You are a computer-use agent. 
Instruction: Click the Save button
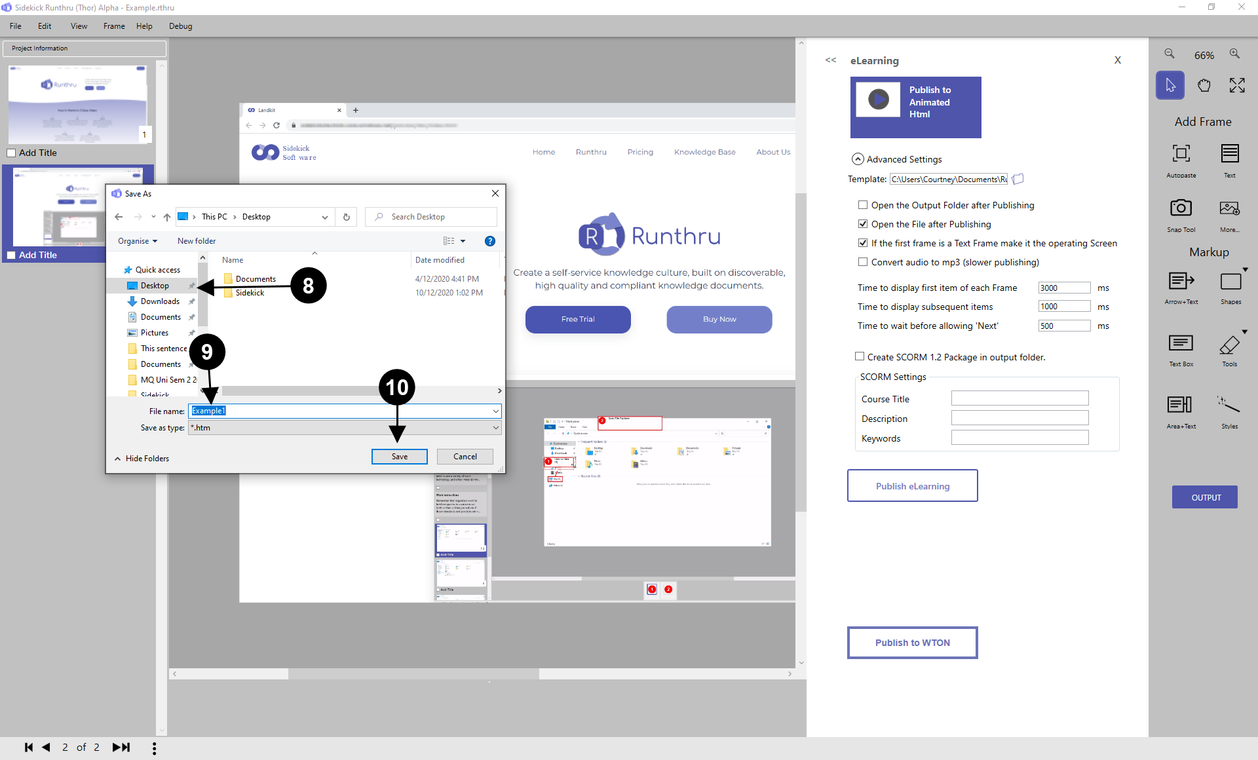click(400, 457)
